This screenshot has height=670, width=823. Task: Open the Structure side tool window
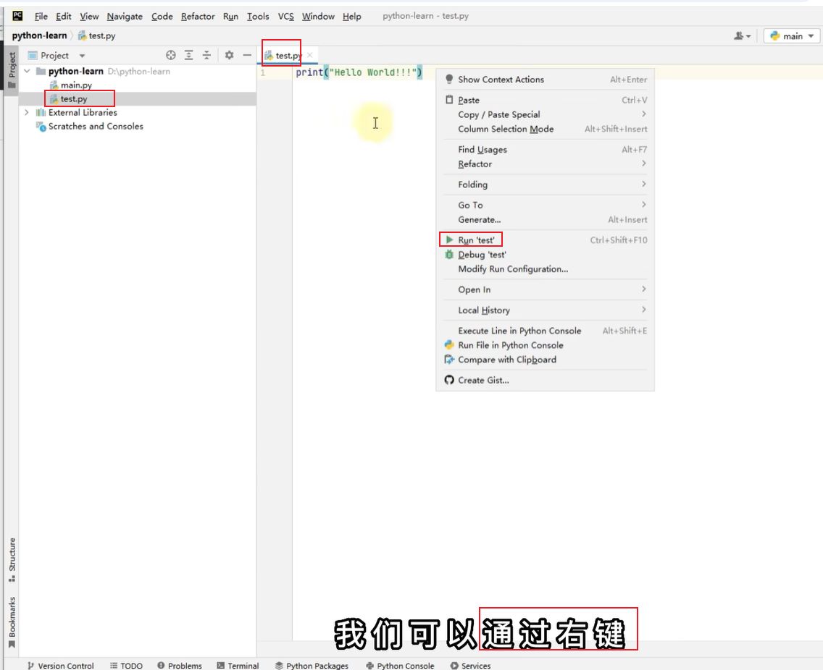click(x=12, y=559)
